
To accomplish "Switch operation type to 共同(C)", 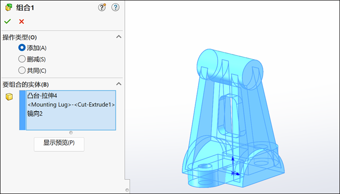I will (22, 70).
